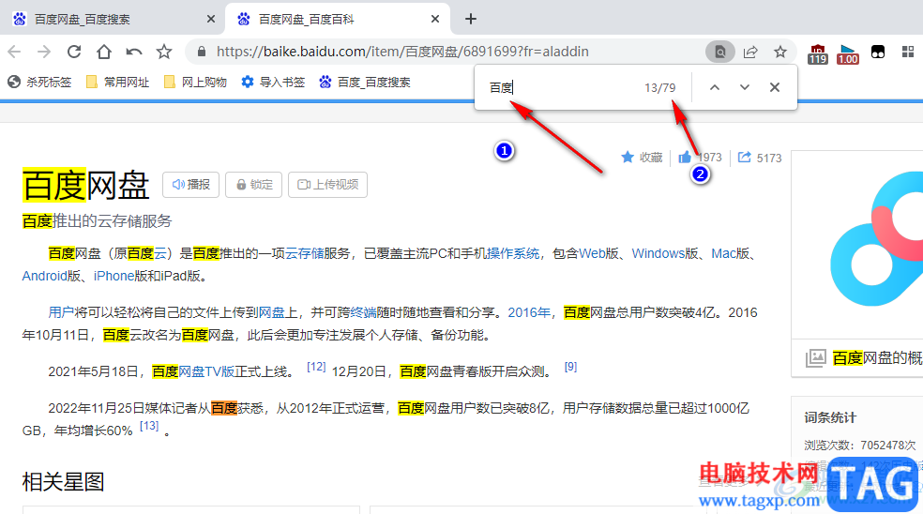Jump to next search match
The image size is (923, 514).
point(745,87)
